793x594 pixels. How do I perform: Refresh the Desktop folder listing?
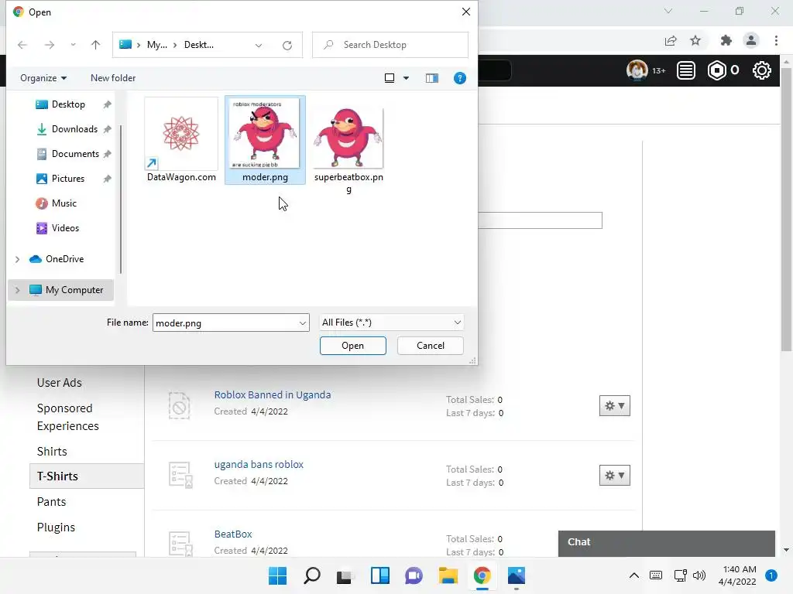pos(287,46)
